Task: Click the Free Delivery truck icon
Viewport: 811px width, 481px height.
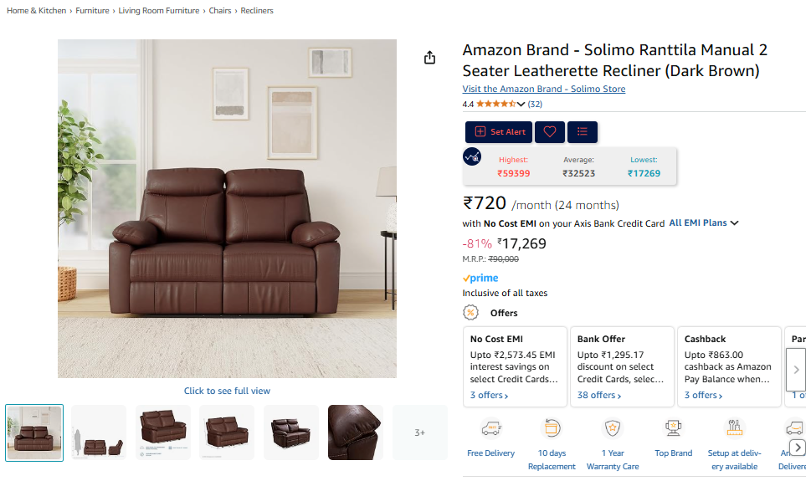Action: 490,429
